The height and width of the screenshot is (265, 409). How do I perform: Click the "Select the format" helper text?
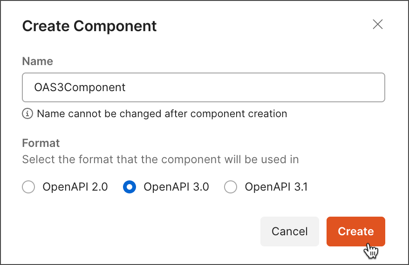click(160, 159)
